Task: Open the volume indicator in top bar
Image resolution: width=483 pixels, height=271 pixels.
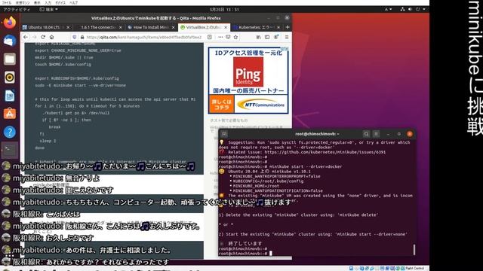Action: [x=410, y=10]
